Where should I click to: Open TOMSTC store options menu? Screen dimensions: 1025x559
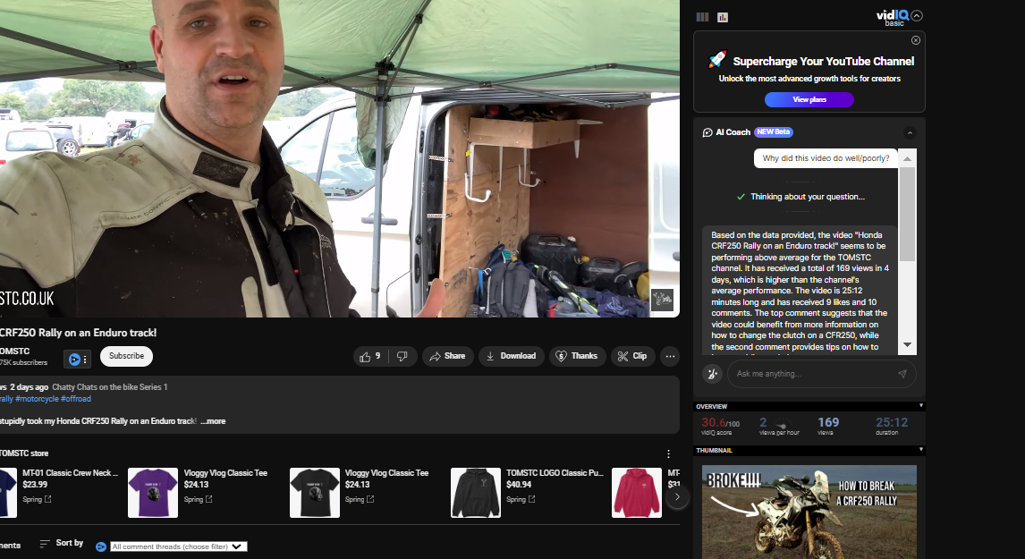tap(668, 454)
